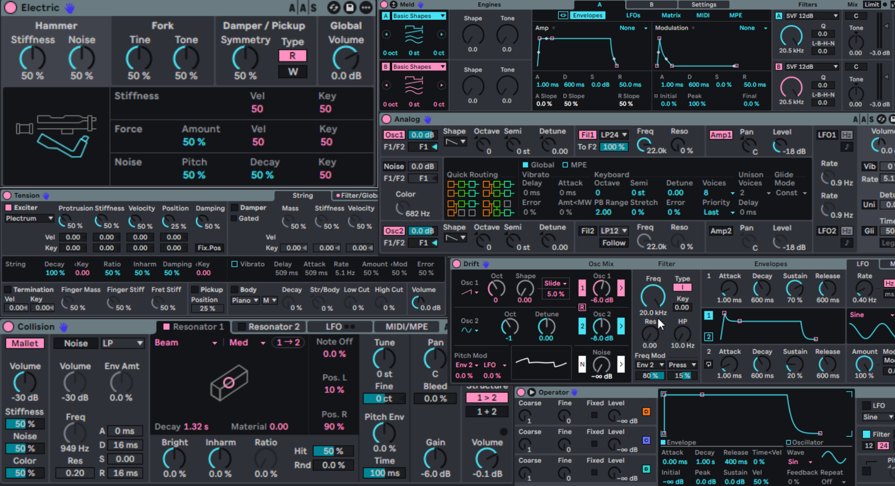Save the Electric preset with disk icon
The image size is (895, 486).
(x=350, y=8)
